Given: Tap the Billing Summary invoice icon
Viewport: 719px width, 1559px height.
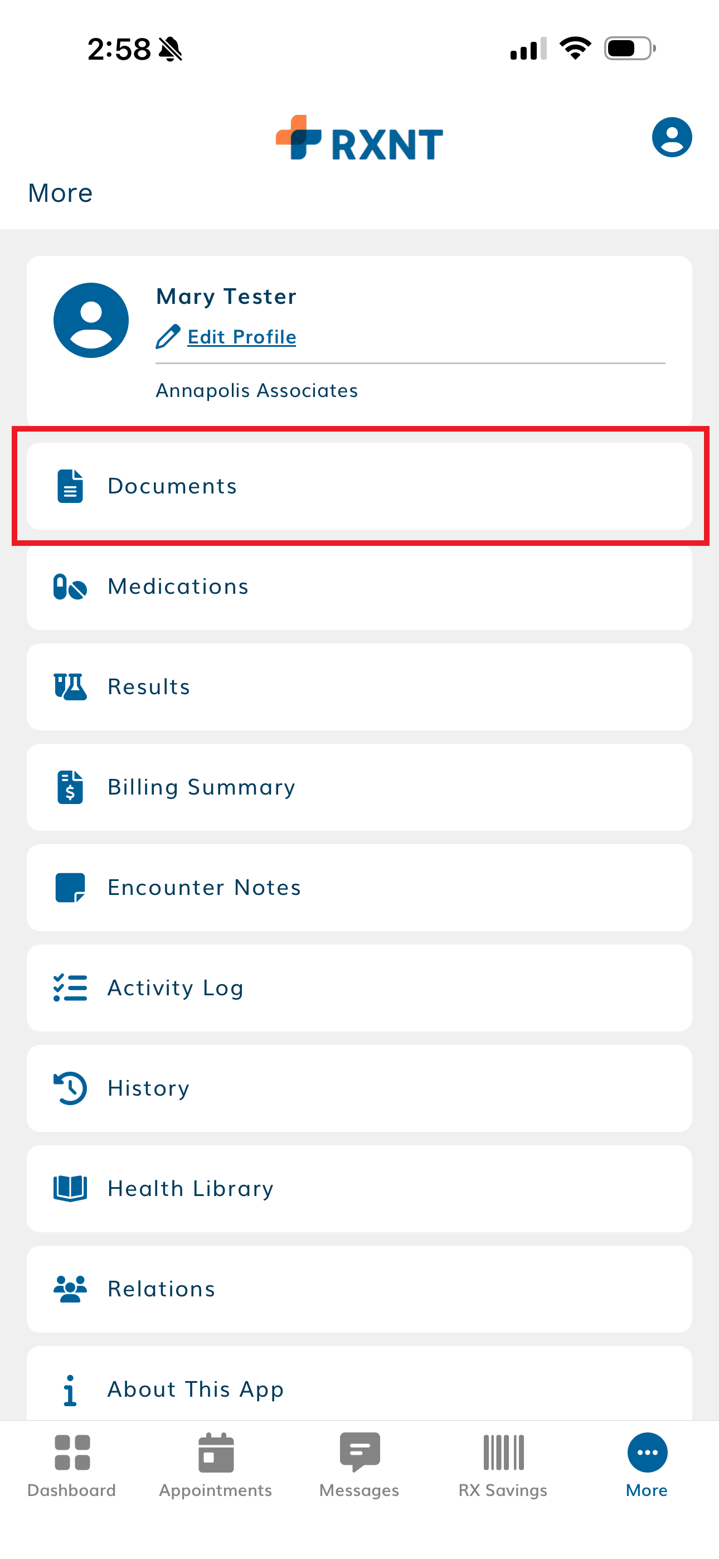Looking at the screenshot, I should click(x=70, y=787).
